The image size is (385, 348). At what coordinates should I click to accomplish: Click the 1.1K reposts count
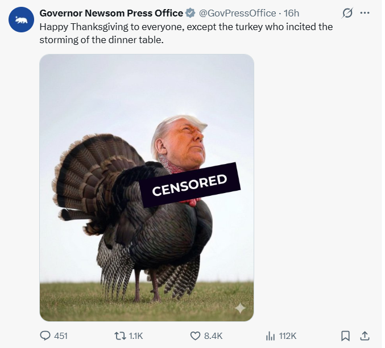point(136,336)
